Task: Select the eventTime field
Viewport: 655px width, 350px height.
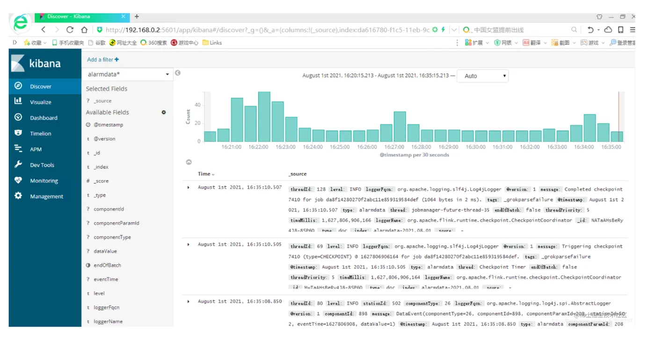Action: coord(106,279)
